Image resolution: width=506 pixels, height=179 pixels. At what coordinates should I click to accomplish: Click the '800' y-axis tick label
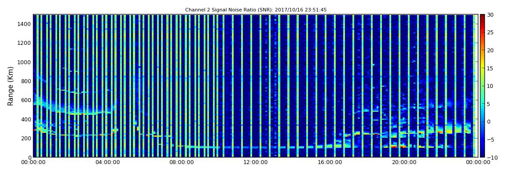[x=26, y=81]
